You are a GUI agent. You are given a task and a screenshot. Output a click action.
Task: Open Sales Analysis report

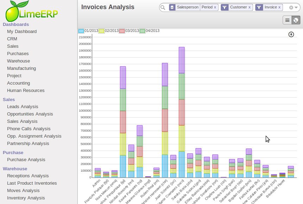tap(22, 121)
